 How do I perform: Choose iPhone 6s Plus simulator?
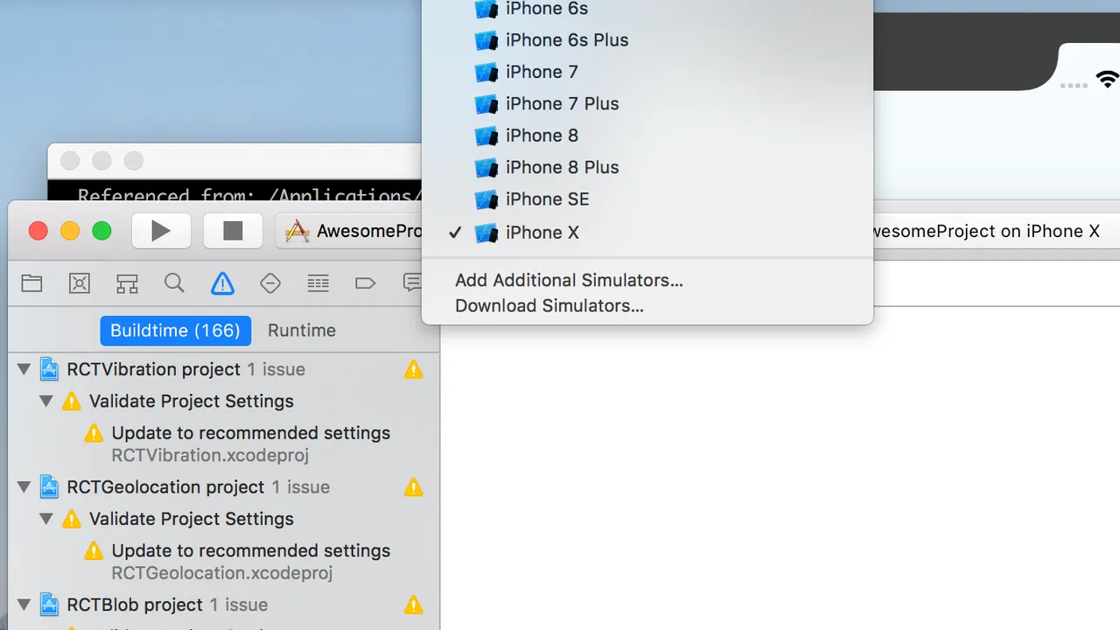tap(647, 40)
